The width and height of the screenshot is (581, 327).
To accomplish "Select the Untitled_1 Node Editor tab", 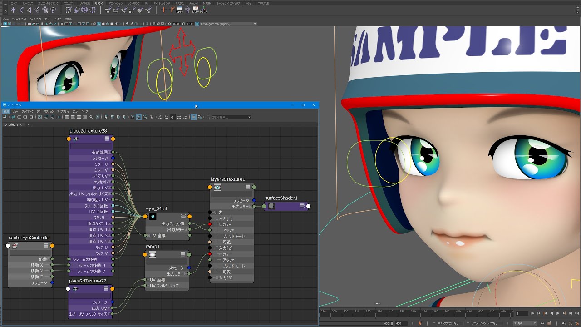I will (11, 124).
